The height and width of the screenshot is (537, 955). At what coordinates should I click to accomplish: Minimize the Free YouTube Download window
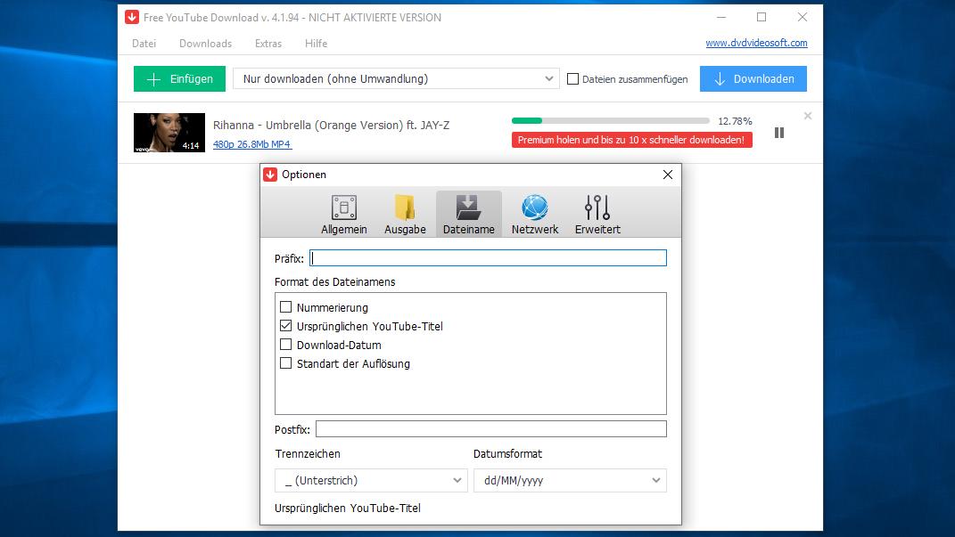[721, 17]
